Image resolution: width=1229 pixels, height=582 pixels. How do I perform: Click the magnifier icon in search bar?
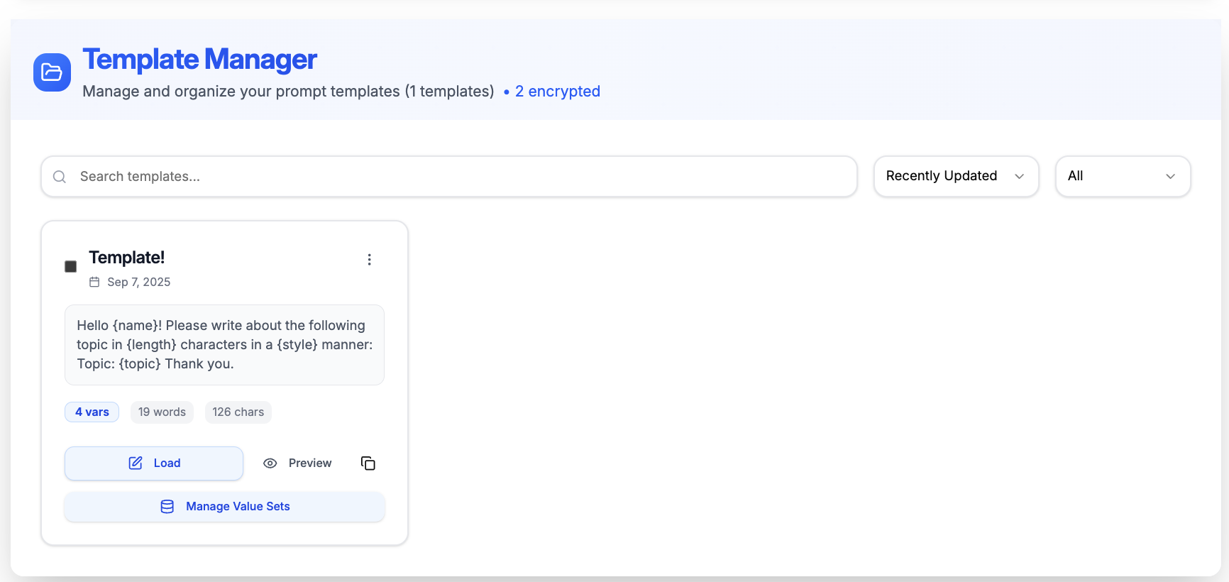[60, 177]
